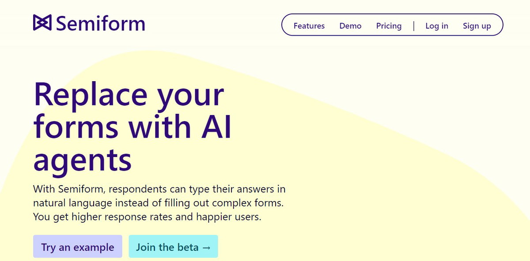Open the Features nav link
530x261 pixels.
click(309, 26)
